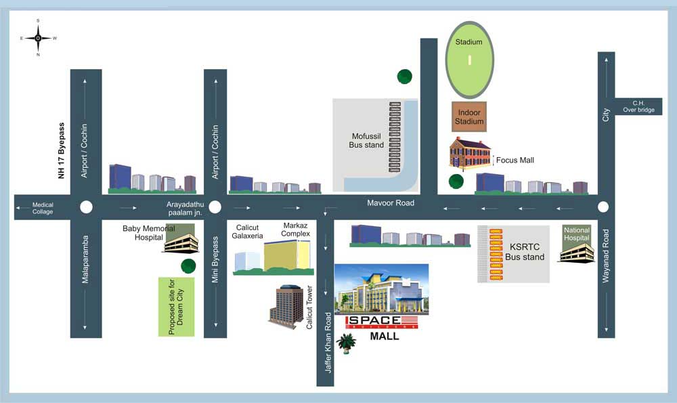Click the C.H. Over bridge label

coord(638,106)
